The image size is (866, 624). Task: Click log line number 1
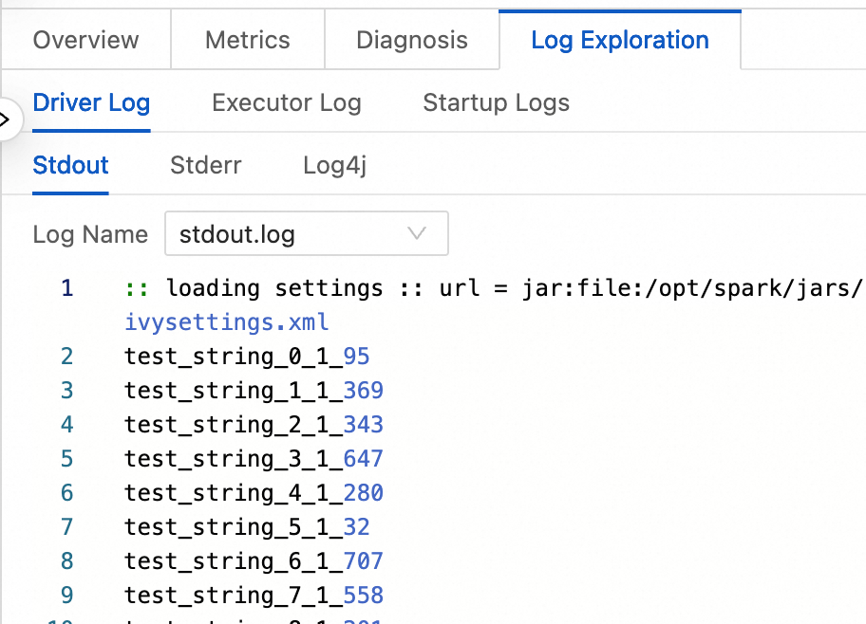66,287
